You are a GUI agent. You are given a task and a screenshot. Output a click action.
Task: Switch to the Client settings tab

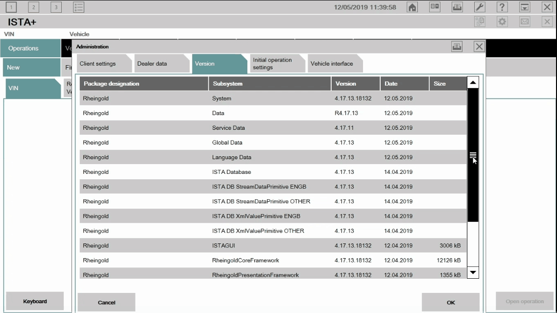coord(101,64)
